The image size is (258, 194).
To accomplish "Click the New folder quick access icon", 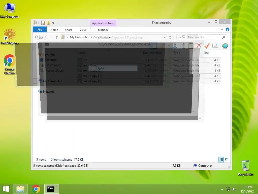I will tap(48, 22).
